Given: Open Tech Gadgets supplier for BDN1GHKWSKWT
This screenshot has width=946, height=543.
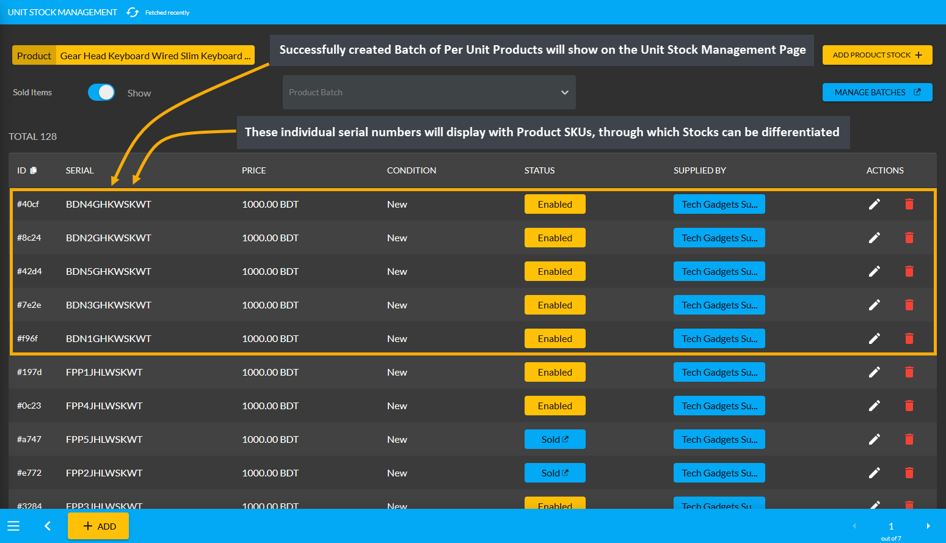Looking at the screenshot, I should (x=719, y=338).
